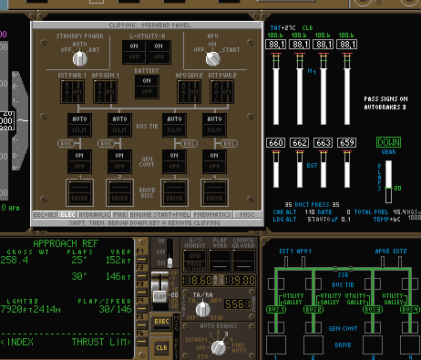Rotate the APU selector knob
421x360 pixels.
coord(213,58)
